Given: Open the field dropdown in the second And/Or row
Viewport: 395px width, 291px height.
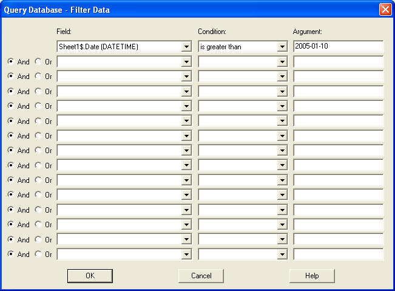Looking at the screenshot, I should point(186,77).
